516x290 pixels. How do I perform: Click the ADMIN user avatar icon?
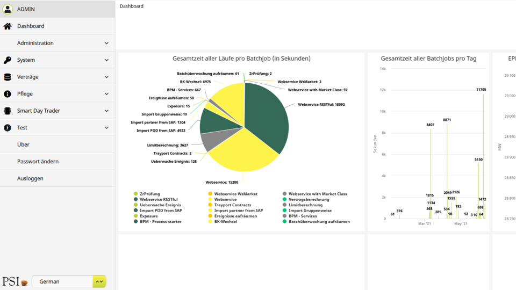click(8, 9)
